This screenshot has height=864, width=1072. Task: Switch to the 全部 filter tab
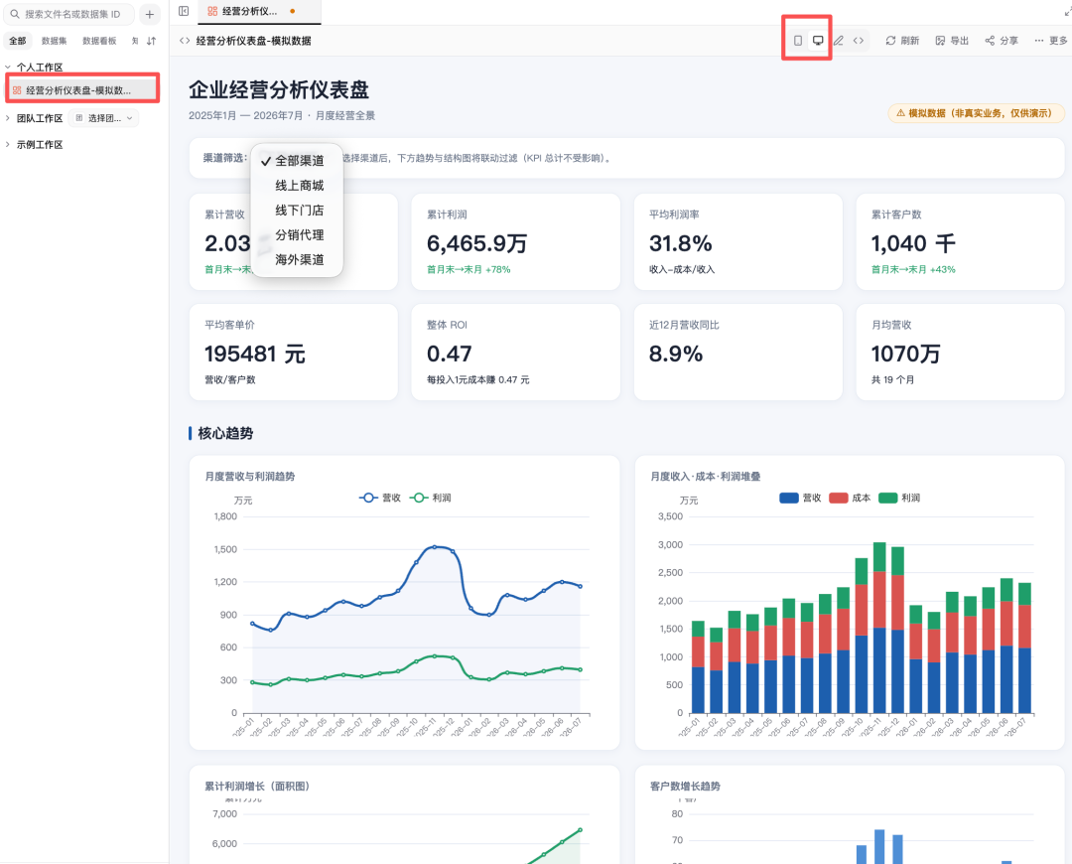click(x=18, y=41)
